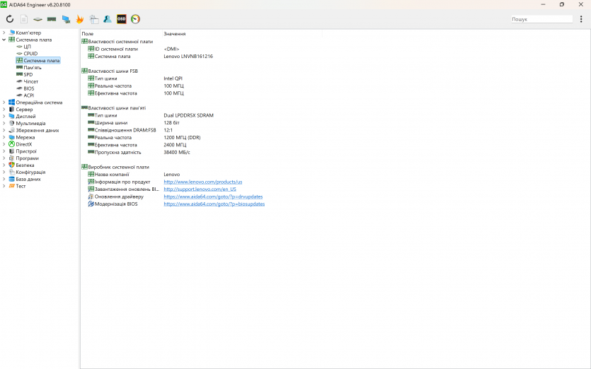Collapse the Системна плата tree branch
Screen dimensions: 591x369
click(4, 40)
